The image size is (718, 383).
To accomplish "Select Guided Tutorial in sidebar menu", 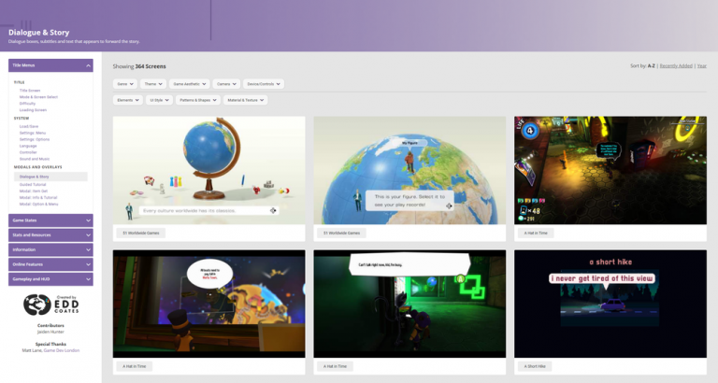I will tap(33, 184).
